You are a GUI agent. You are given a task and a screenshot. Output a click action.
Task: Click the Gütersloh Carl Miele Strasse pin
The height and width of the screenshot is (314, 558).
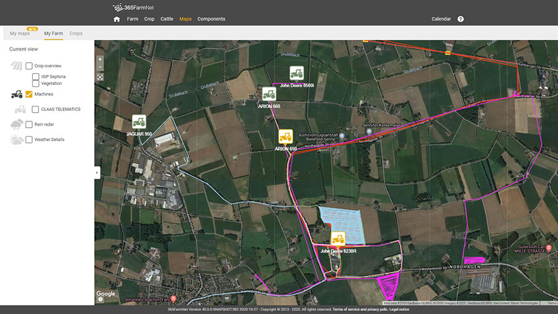click(x=549, y=248)
